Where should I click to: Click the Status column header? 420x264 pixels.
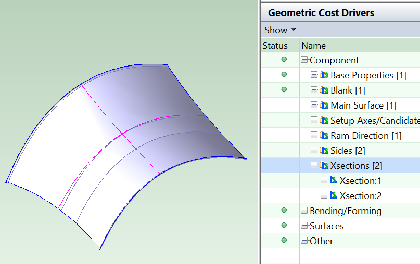275,46
